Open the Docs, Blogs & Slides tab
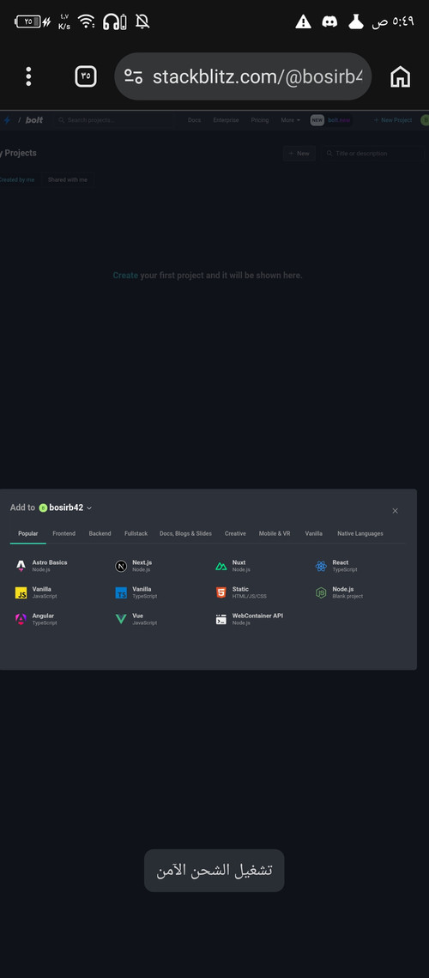This screenshot has width=429, height=978. [x=186, y=533]
